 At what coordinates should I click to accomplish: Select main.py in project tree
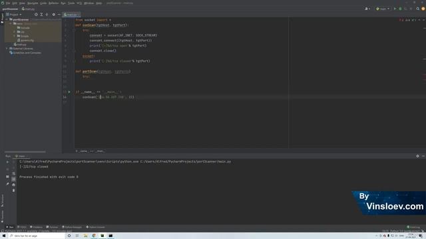pos(20,44)
